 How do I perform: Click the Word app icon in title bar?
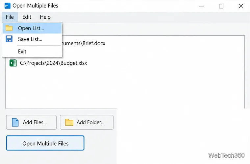(7, 6)
